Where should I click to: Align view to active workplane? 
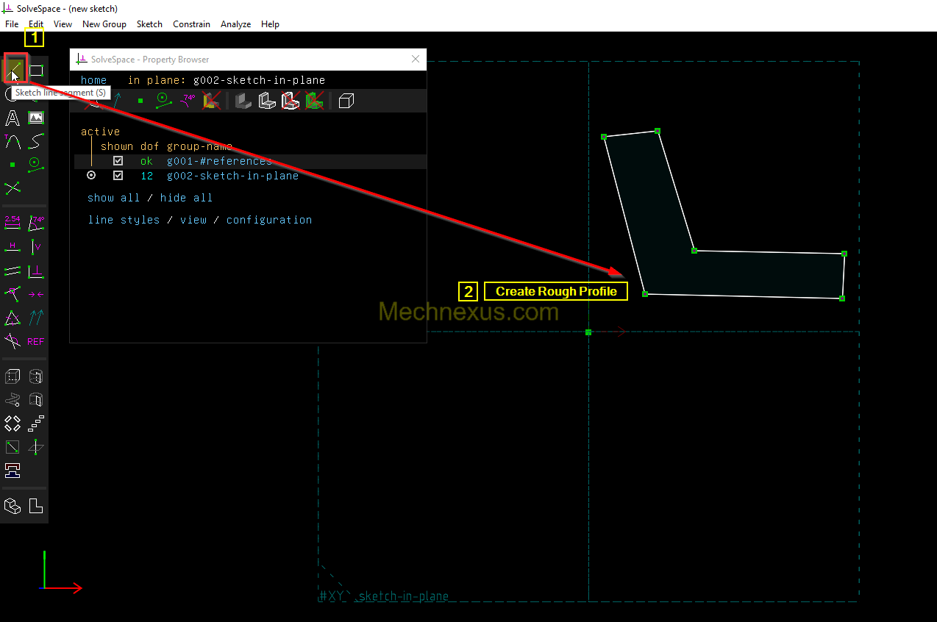point(36,506)
